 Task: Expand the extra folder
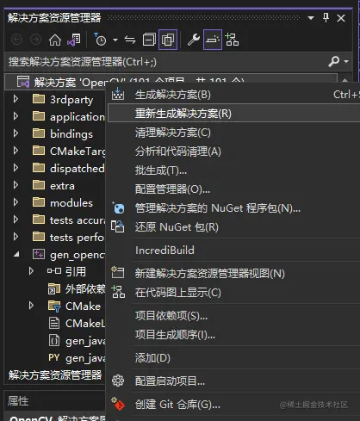pyautogui.click(x=16, y=185)
